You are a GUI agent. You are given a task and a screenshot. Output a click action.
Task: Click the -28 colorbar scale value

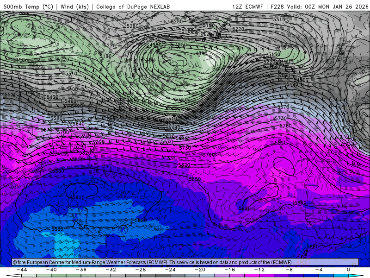[x=141, y=270]
